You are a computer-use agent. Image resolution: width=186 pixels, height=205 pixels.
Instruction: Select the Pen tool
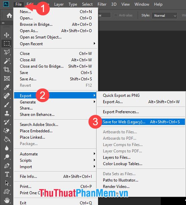[7, 166]
